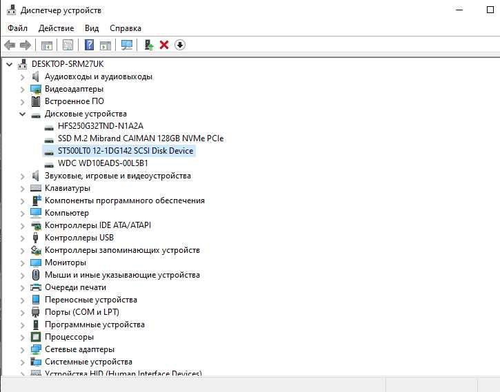Expand the Сетевые адаптеры category
This screenshot has width=500, height=392.
(x=22, y=350)
